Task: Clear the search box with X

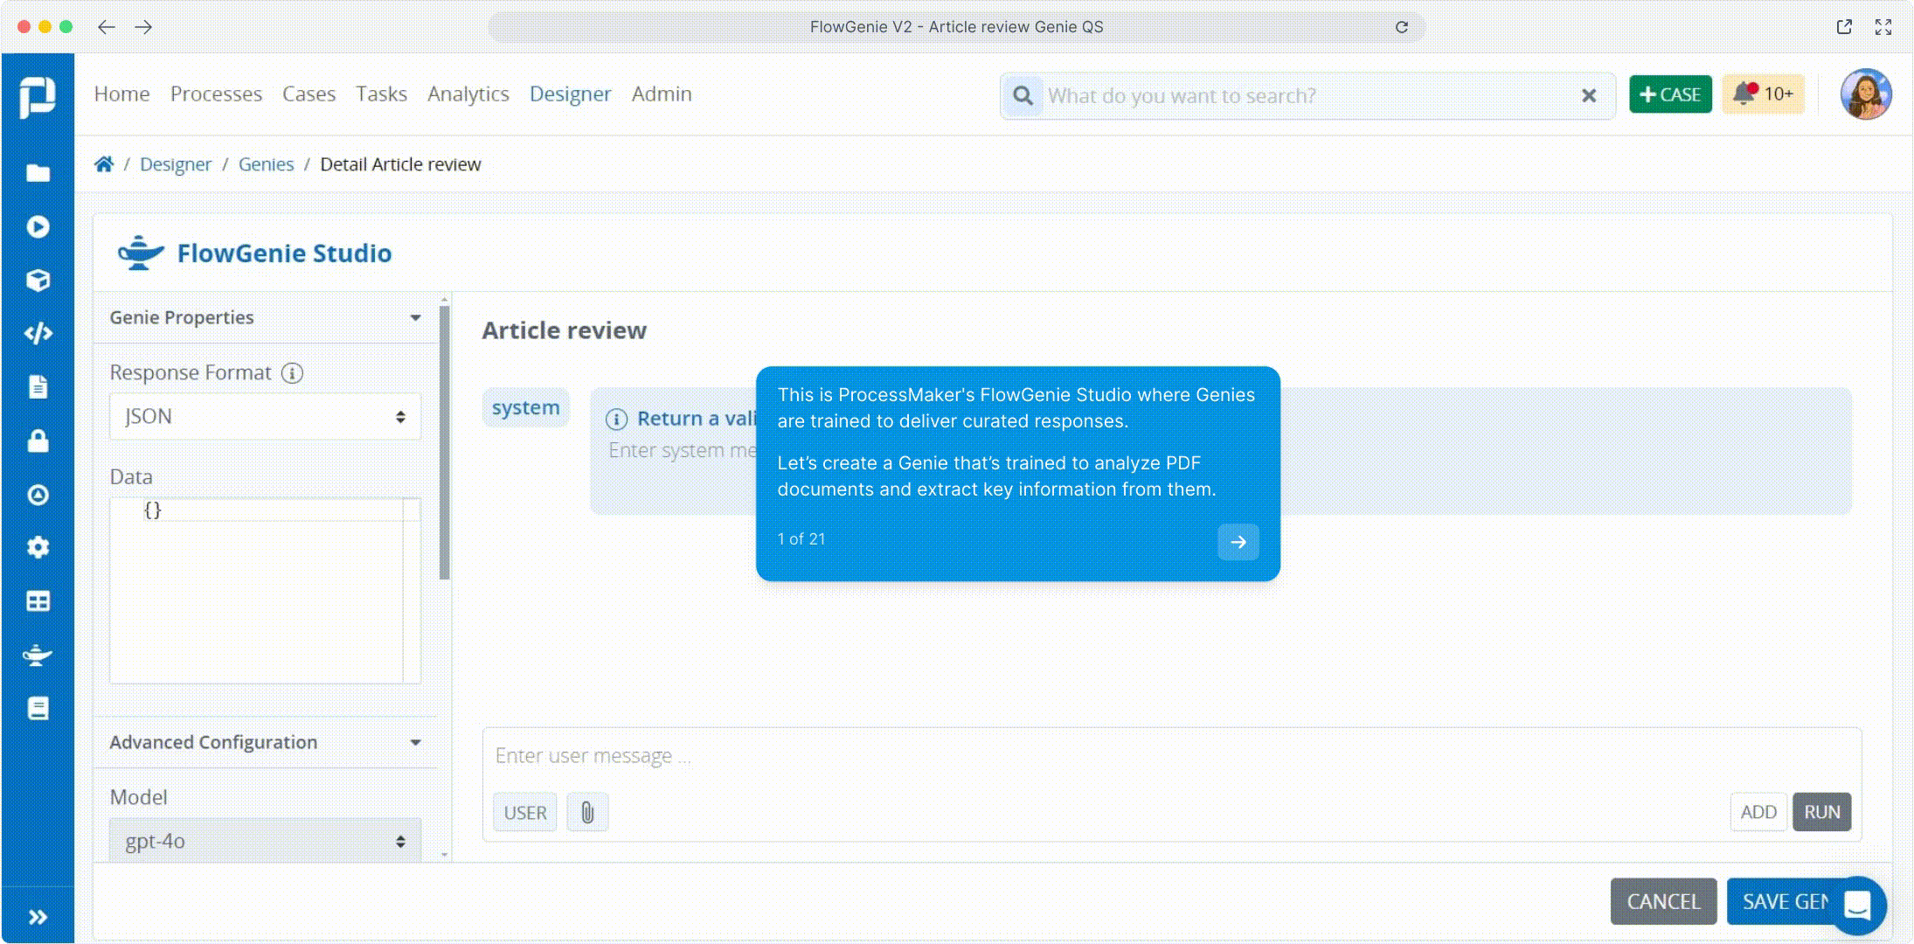Action: (x=1589, y=95)
